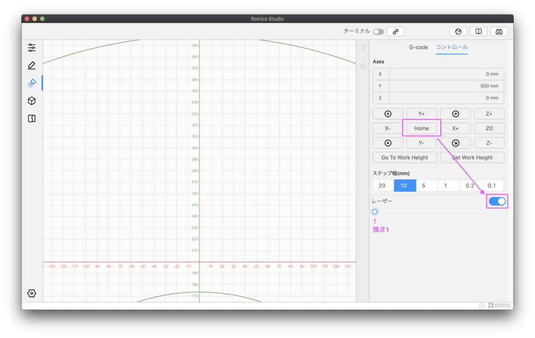Viewport: 535px width, 338px height.
Task: Select step width 0.2 mm
Action: [x=470, y=185]
